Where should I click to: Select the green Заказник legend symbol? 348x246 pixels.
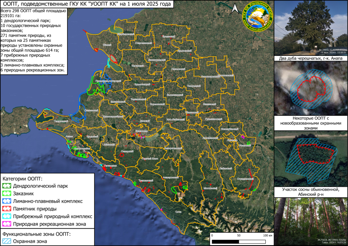(7, 193)
